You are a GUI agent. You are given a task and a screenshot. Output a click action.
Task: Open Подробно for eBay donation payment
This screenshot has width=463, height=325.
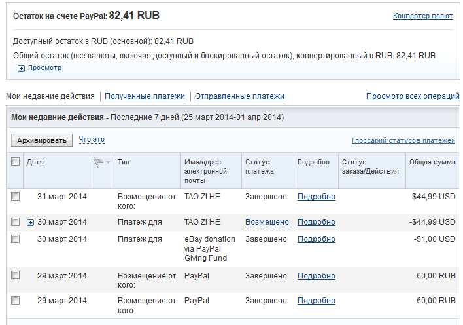316,239
